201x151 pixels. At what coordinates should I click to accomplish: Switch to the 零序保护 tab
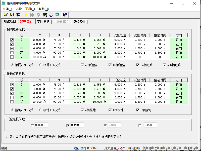[43, 22]
